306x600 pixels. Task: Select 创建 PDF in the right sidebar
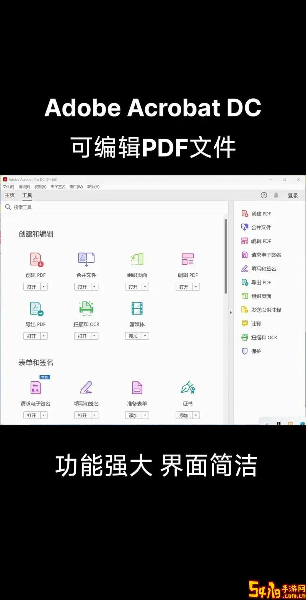(x=256, y=214)
